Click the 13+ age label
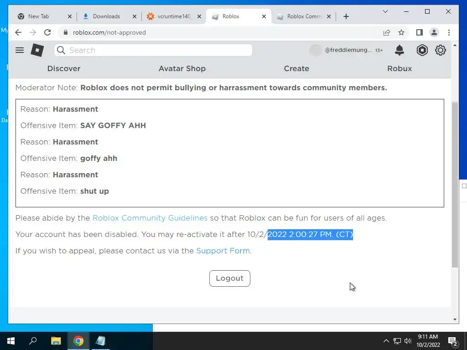 [x=379, y=50]
